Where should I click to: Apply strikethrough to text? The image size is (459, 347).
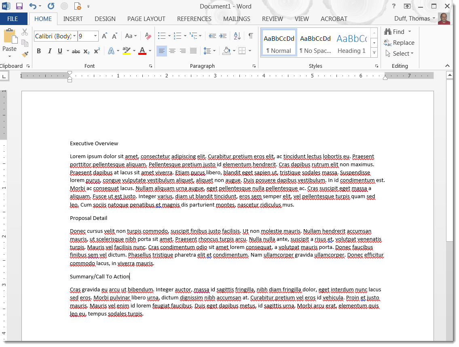click(76, 51)
